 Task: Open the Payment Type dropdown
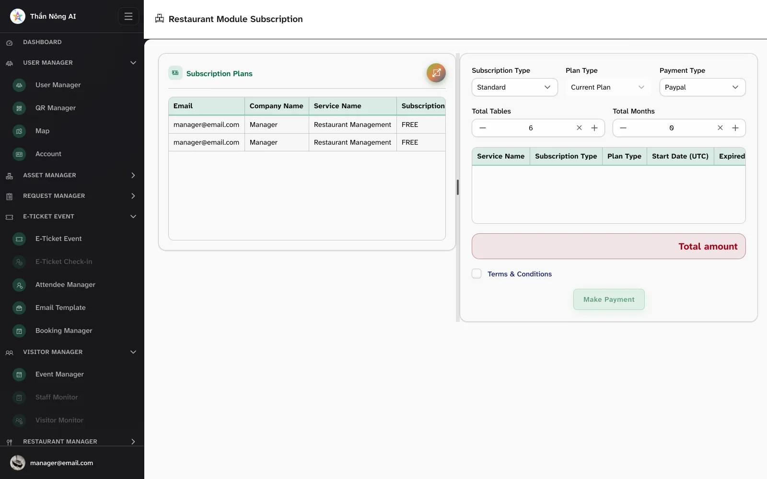point(702,87)
